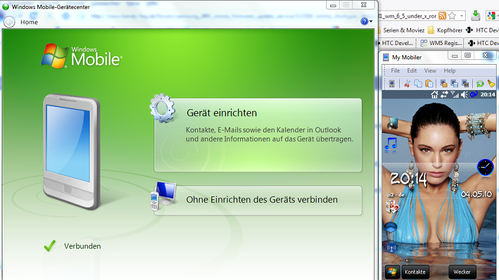
Task: Click the Verbunden status text
Action: click(x=83, y=246)
